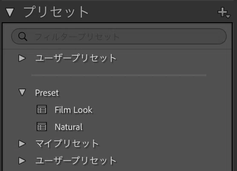The height and width of the screenshot is (171, 237).
Task: Click the Natural preset icon
Action: pyautogui.click(x=42, y=127)
